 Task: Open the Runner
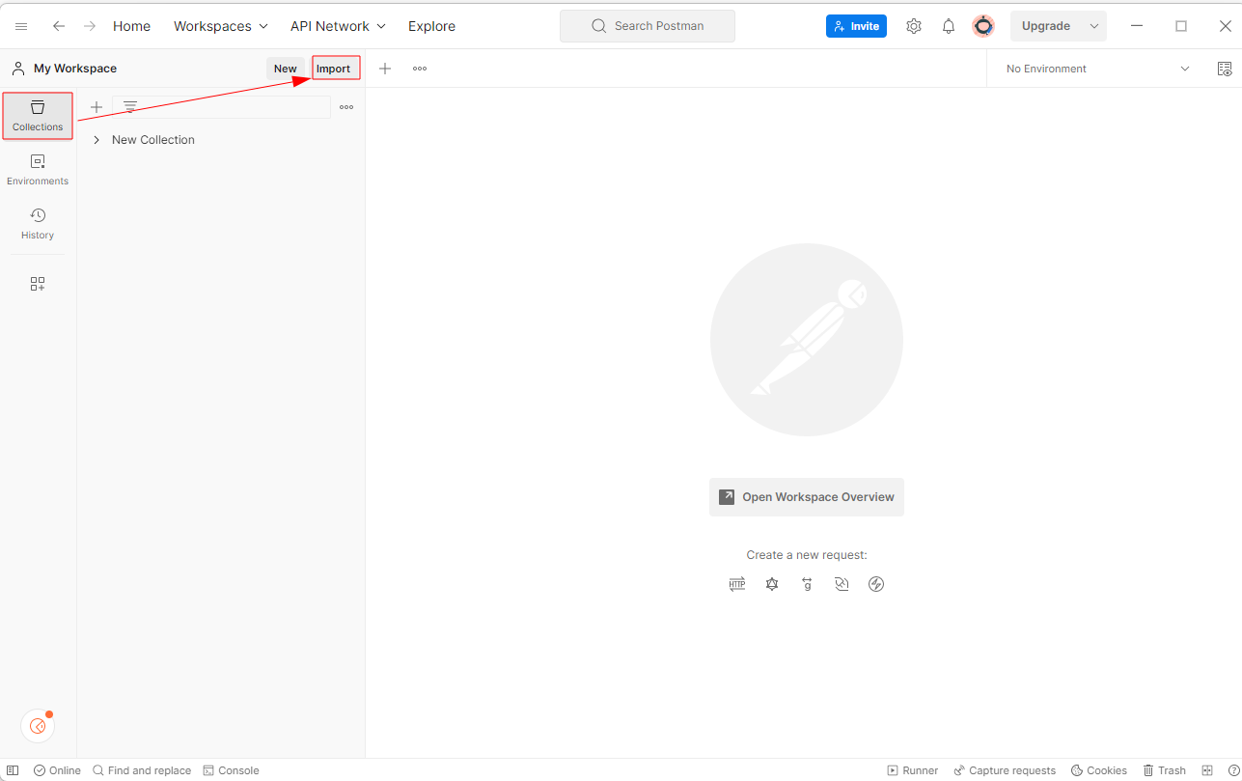point(912,770)
